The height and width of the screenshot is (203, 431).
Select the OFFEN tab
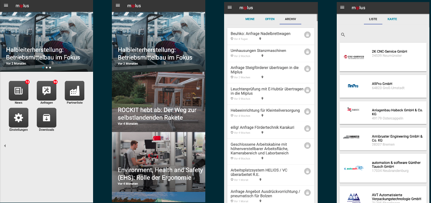(270, 19)
